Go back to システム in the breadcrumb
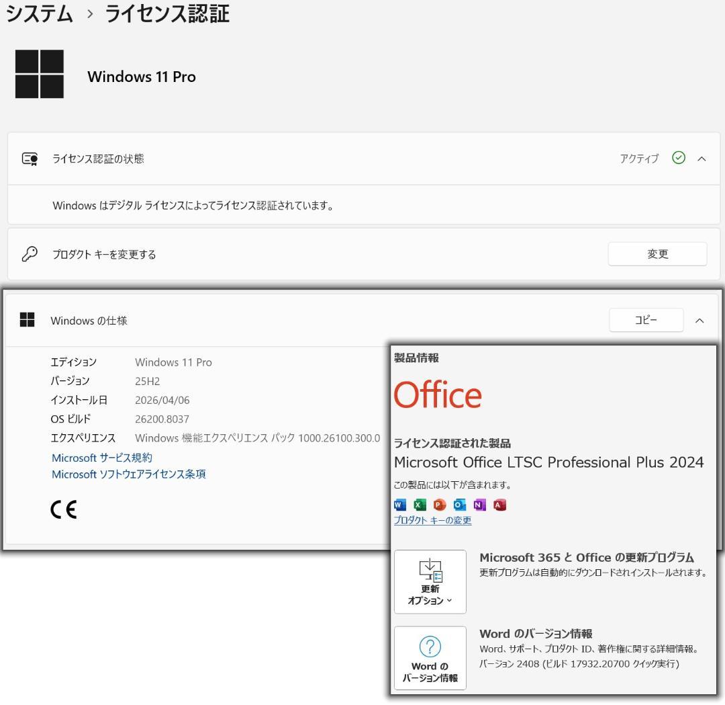 tap(40, 13)
